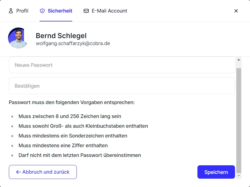Focus the Neues Passwort input field
Screen dimensions: 250x187
[x=122, y=65]
